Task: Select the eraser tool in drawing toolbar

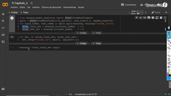Action: pyautogui.click(x=169, y=48)
